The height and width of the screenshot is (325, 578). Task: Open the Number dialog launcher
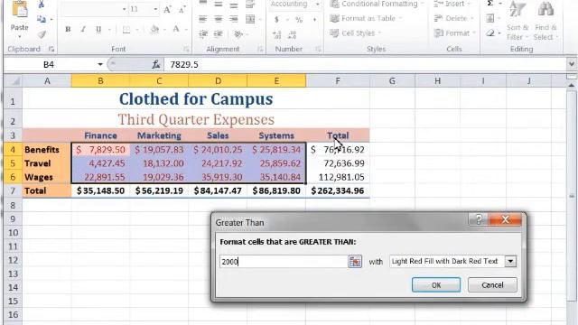[x=318, y=49]
